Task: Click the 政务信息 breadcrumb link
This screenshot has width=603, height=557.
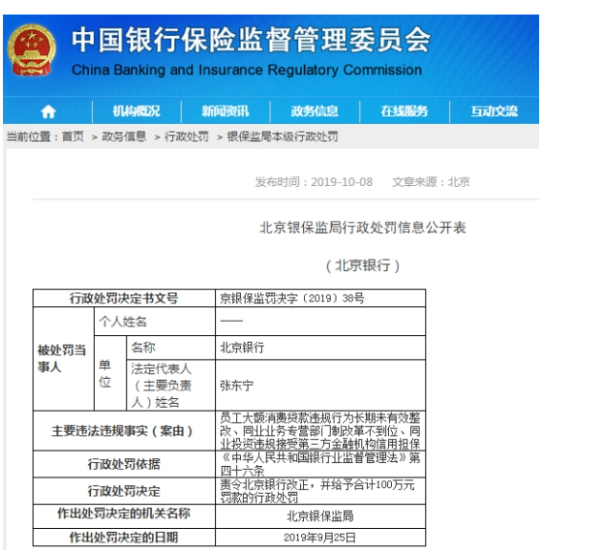Action: (x=124, y=137)
